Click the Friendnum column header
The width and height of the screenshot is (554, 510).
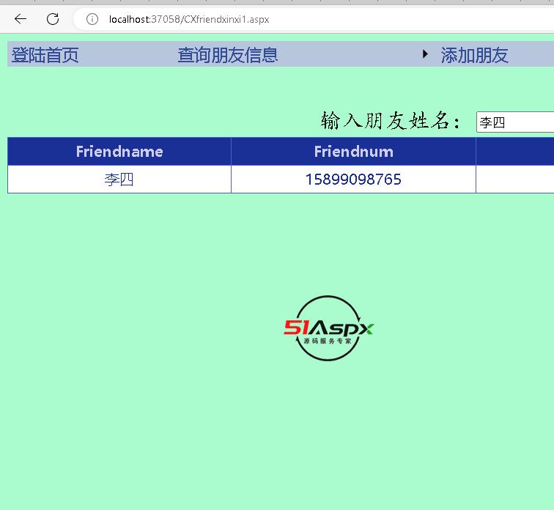[354, 152]
